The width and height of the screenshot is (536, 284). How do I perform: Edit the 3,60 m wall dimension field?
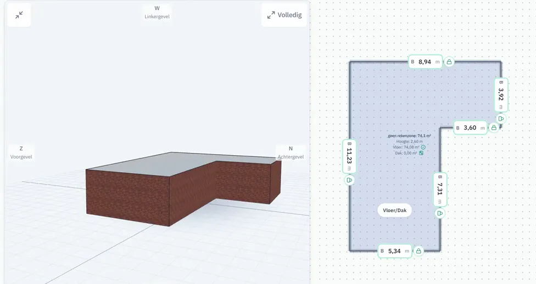click(x=470, y=128)
